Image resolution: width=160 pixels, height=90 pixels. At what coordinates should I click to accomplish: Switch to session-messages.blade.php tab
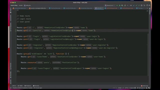point(37,8)
